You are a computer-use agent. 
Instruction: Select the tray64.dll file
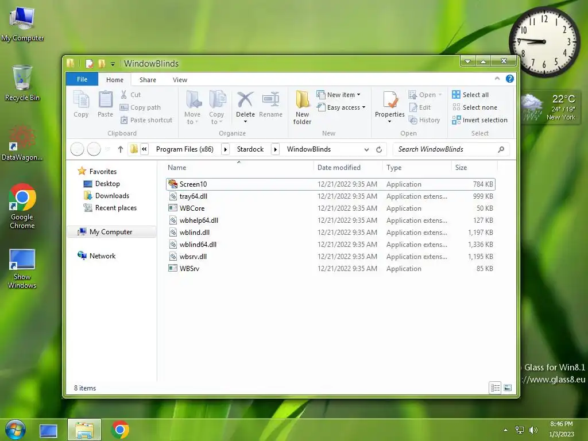pyautogui.click(x=330, y=196)
